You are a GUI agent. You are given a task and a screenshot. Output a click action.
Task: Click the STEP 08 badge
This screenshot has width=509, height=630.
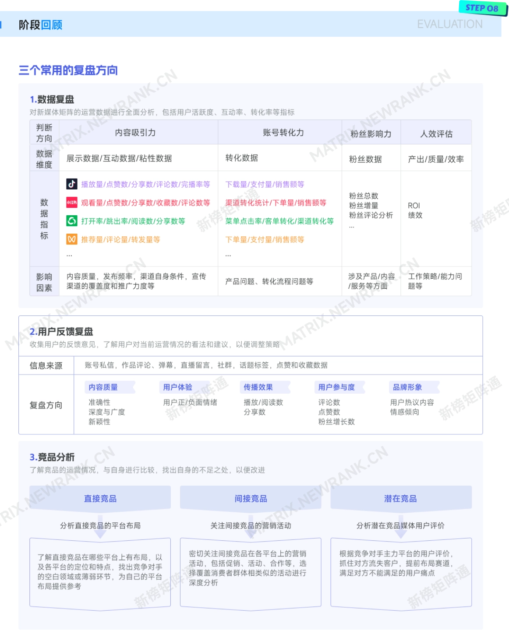tap(482, 8)
